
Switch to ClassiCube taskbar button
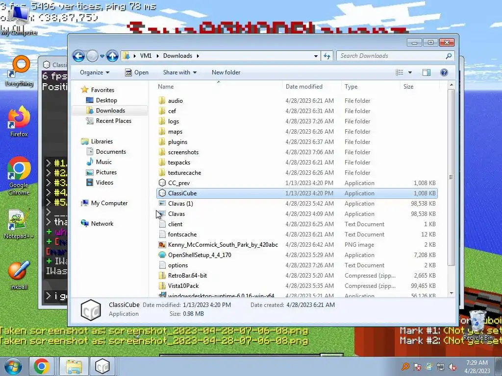[x=102, y=366]
